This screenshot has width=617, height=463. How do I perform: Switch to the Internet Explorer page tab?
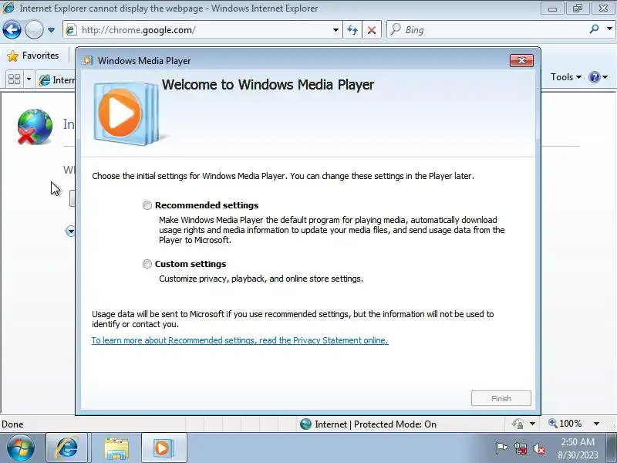click(56, 80)
